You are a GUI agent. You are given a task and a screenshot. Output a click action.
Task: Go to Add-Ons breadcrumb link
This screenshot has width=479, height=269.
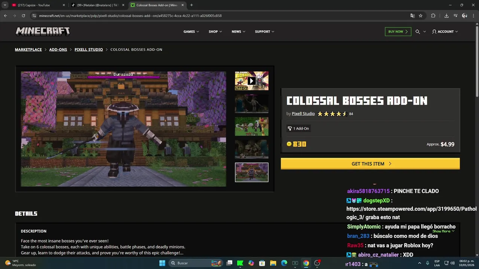58,49
